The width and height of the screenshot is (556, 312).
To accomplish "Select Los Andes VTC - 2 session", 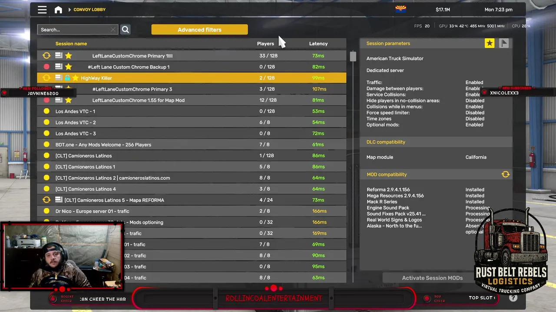I will pos(192,122).
